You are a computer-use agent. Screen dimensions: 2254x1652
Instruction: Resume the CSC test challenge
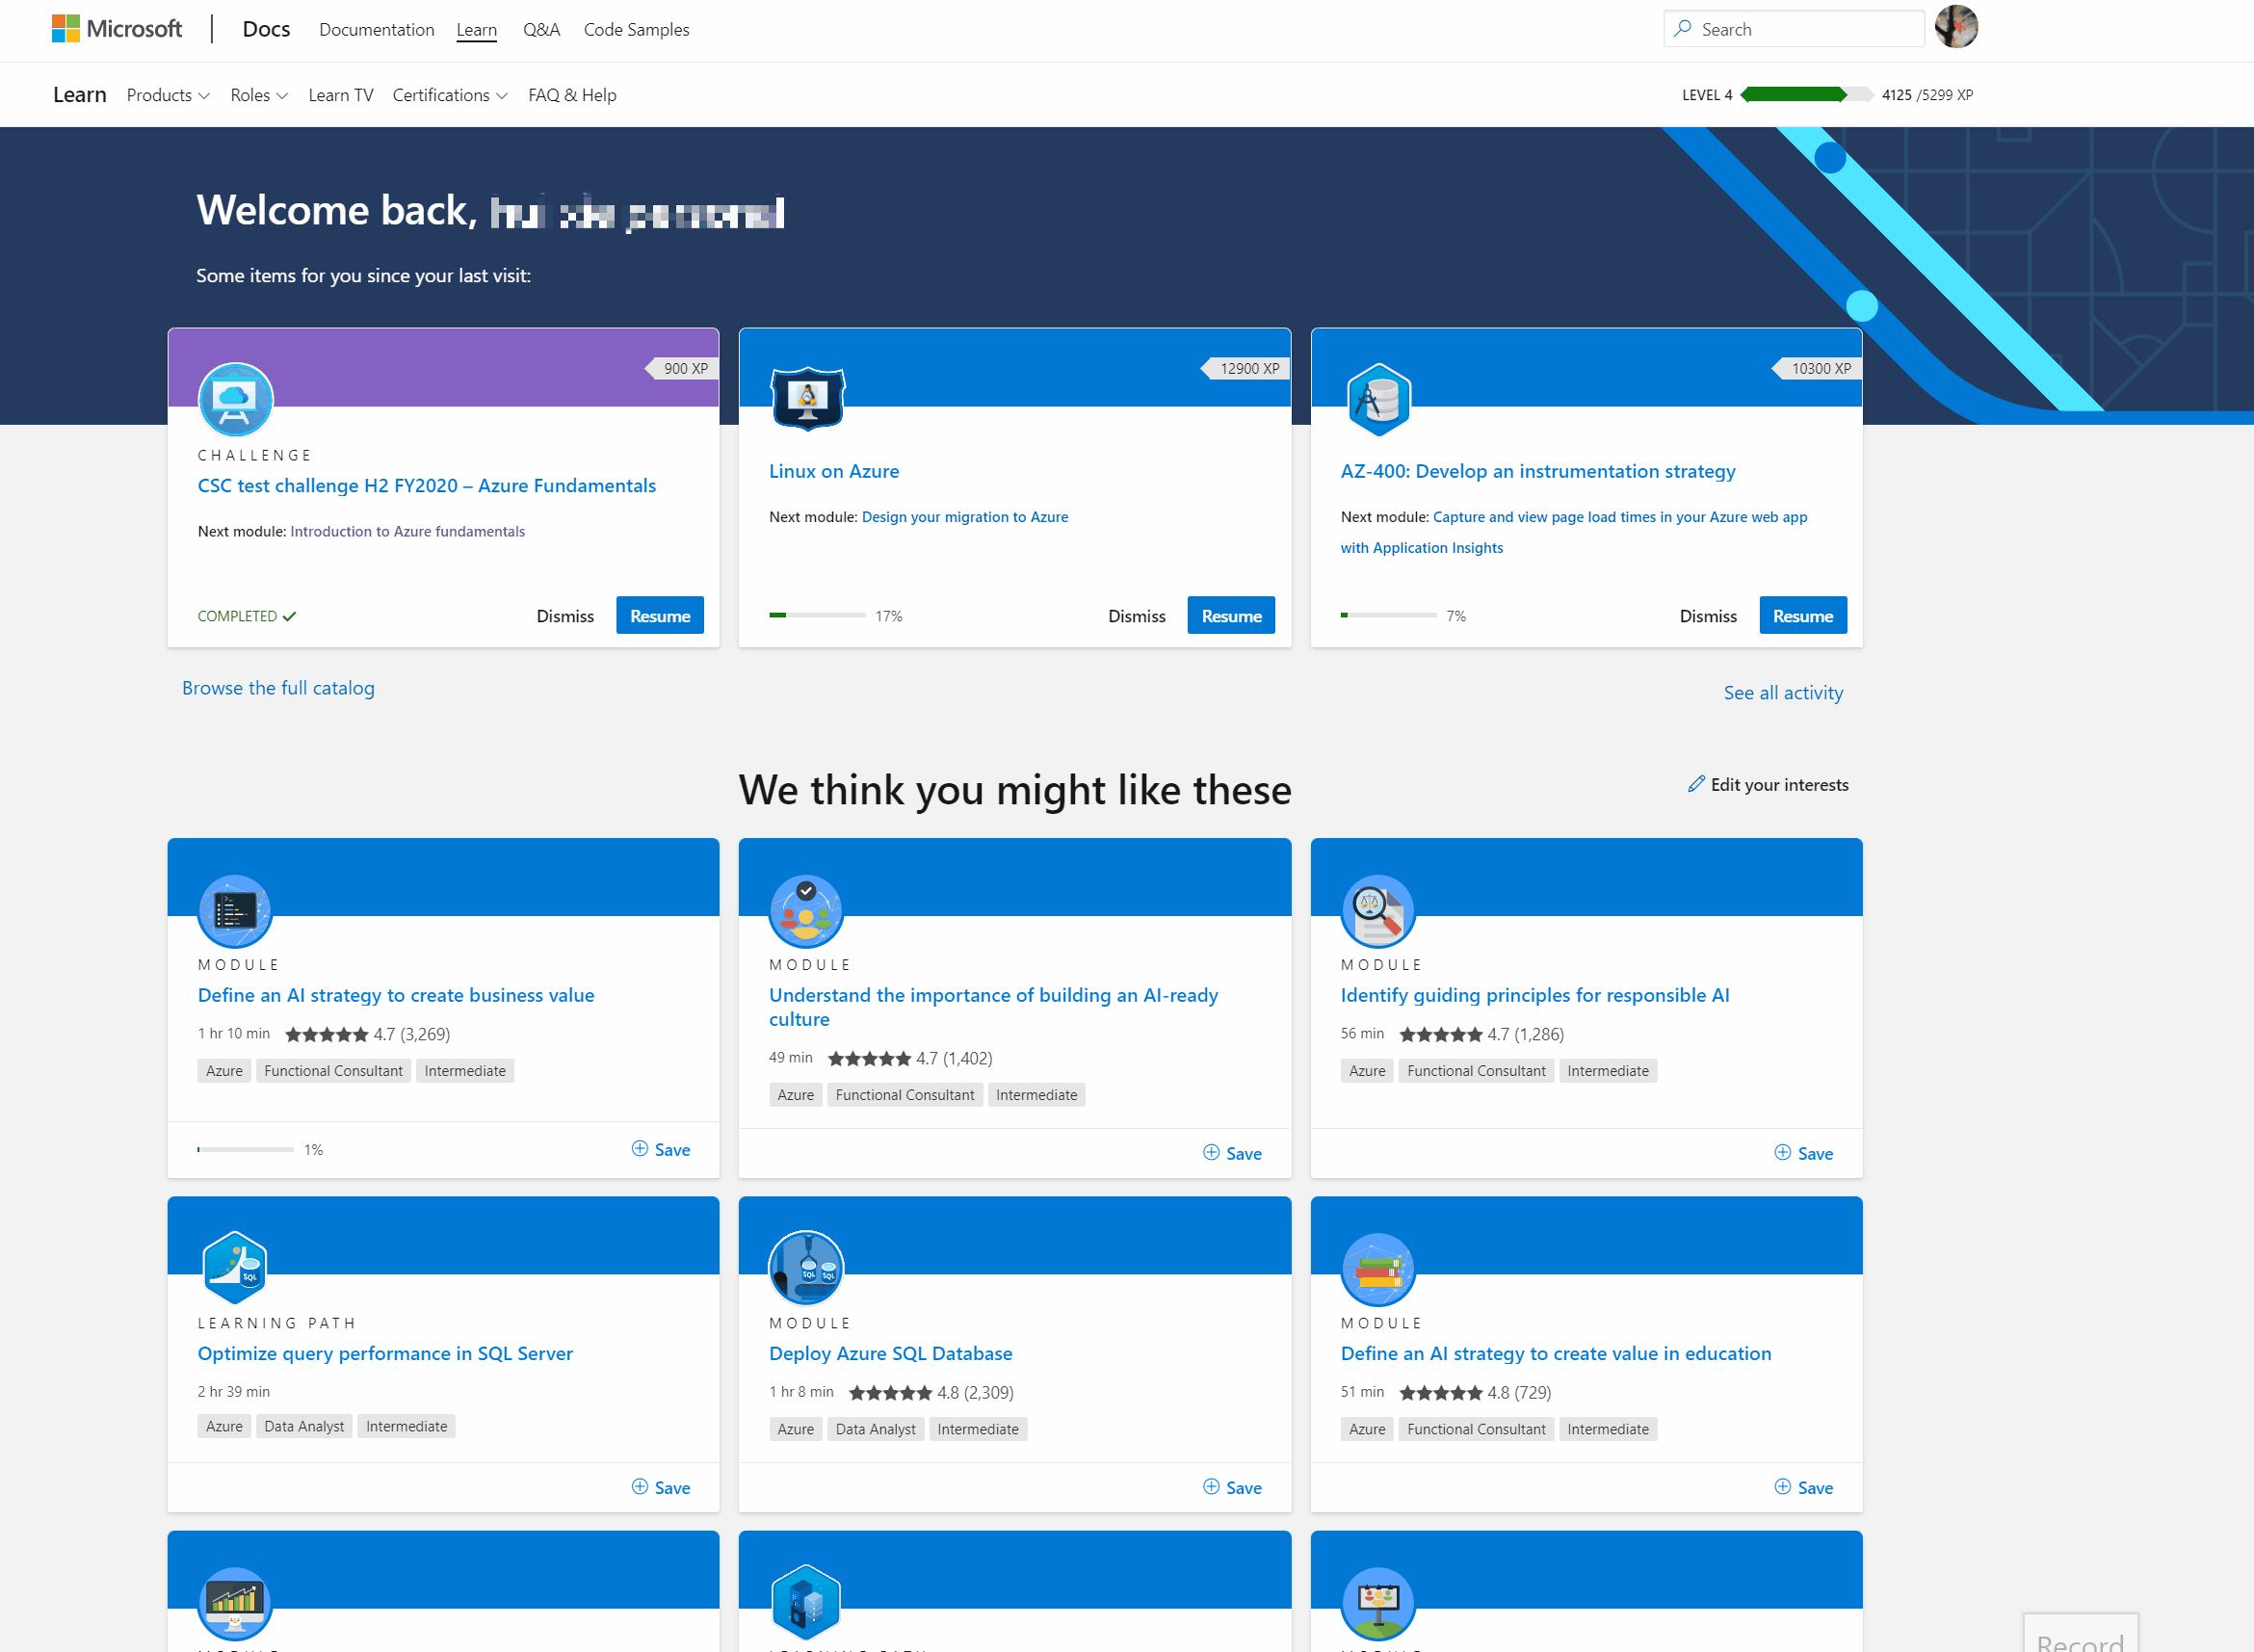coord(660,615)
